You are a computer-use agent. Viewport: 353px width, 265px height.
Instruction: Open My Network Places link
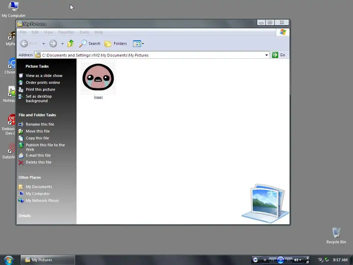(42, 200)
